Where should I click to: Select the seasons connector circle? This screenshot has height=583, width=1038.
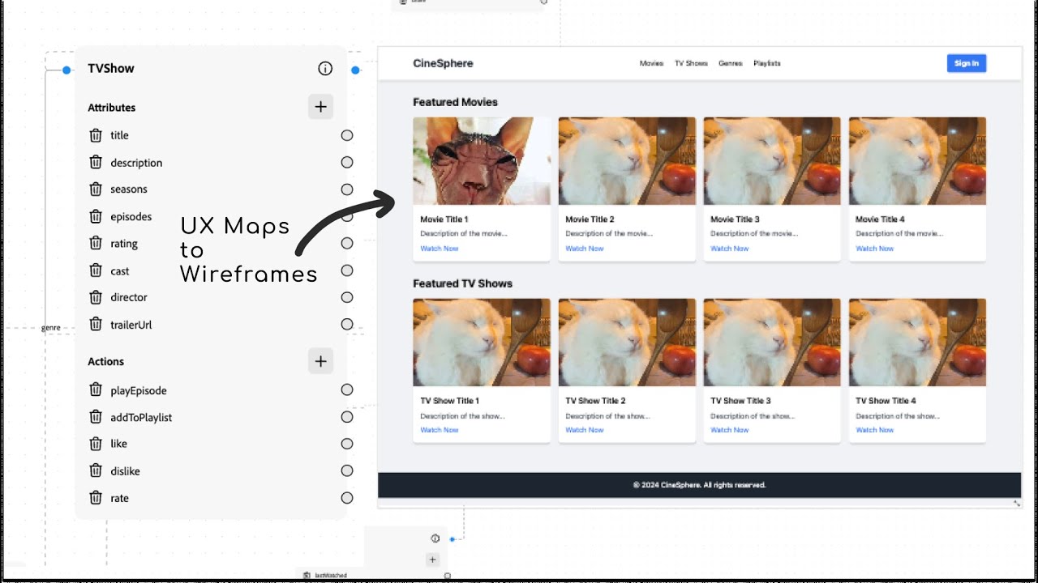point(347,189)
